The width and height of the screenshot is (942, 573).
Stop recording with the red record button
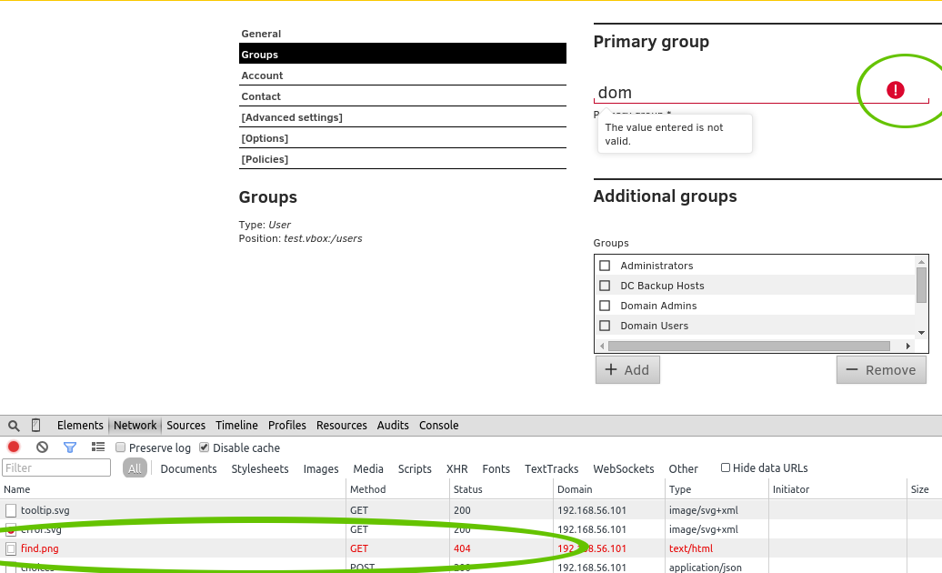pyautogui.click(x=14, y=447)
